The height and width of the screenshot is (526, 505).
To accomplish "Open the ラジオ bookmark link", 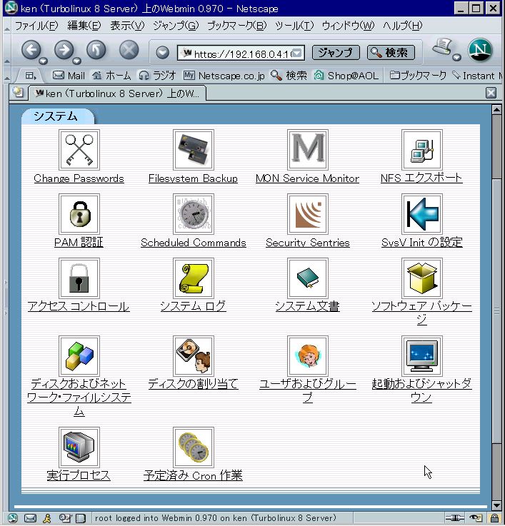I will (157, 76).
